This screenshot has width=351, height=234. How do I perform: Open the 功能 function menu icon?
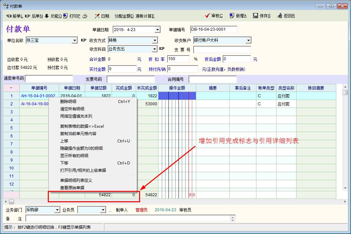click(x=46, y=16)
